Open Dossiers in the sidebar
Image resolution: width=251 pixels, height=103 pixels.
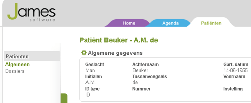point(15,71)
